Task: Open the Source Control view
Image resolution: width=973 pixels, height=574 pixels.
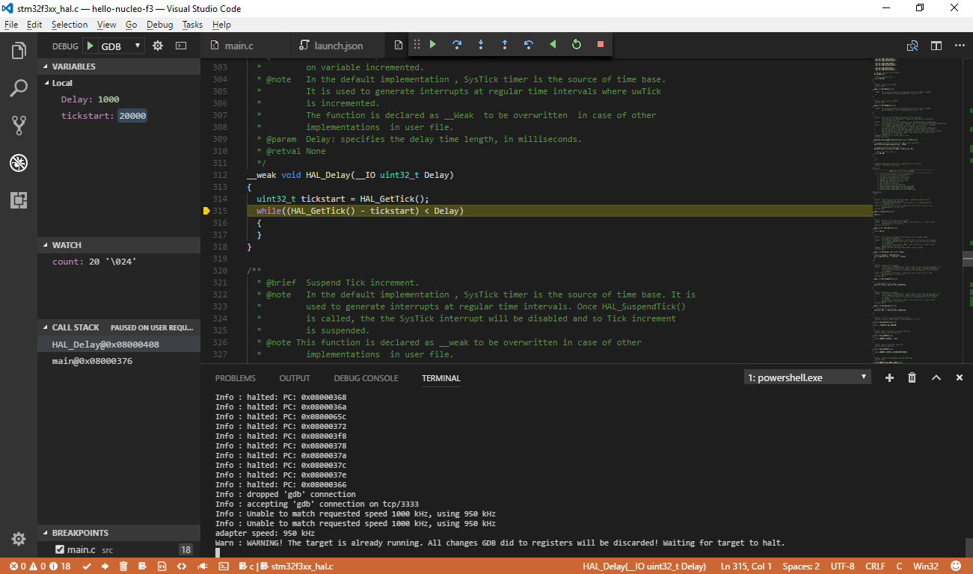Action: [x=19, y=126]
